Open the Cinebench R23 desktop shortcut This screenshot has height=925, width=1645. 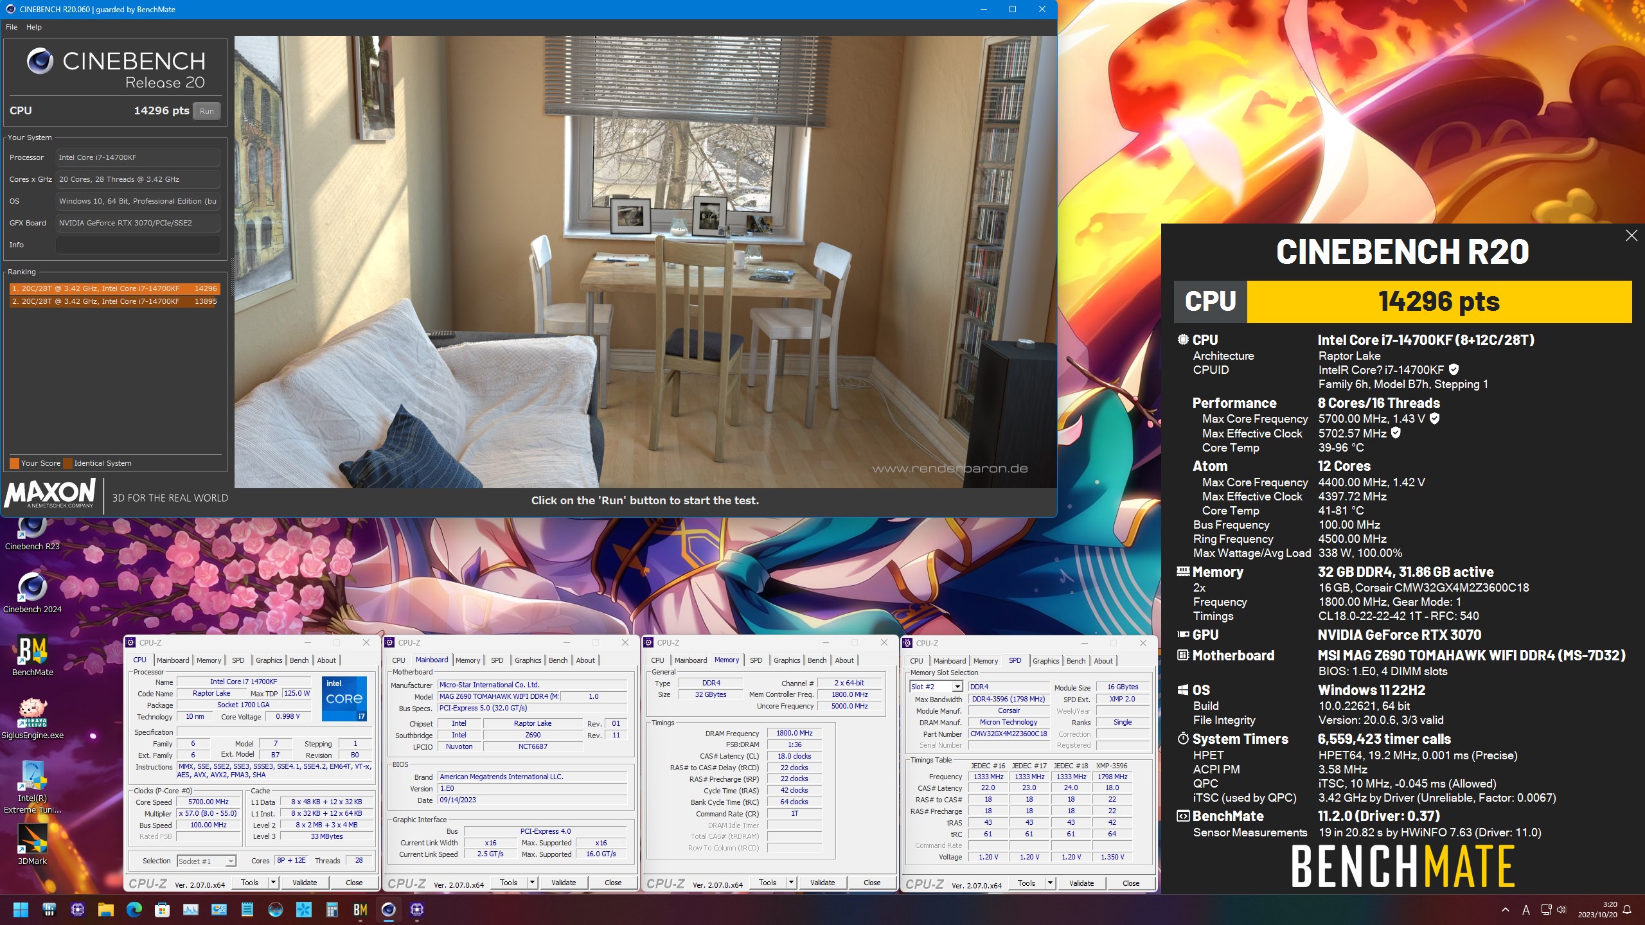32,533
